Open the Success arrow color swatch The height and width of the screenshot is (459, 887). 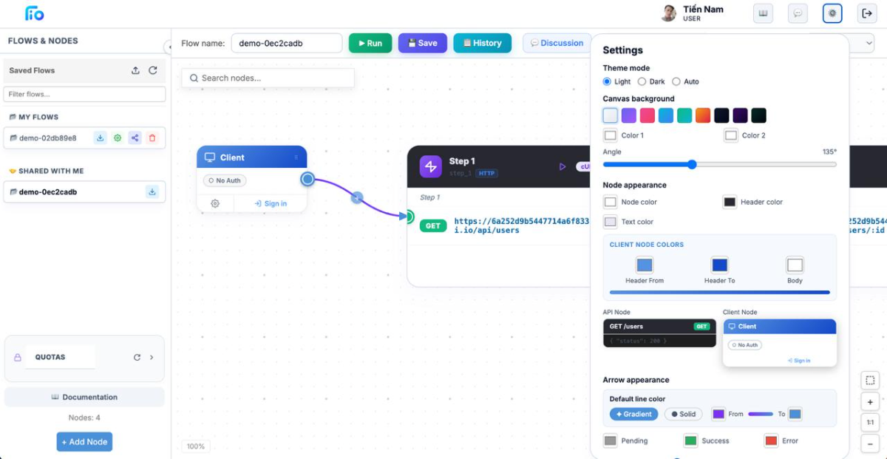[x=690, y=441]
